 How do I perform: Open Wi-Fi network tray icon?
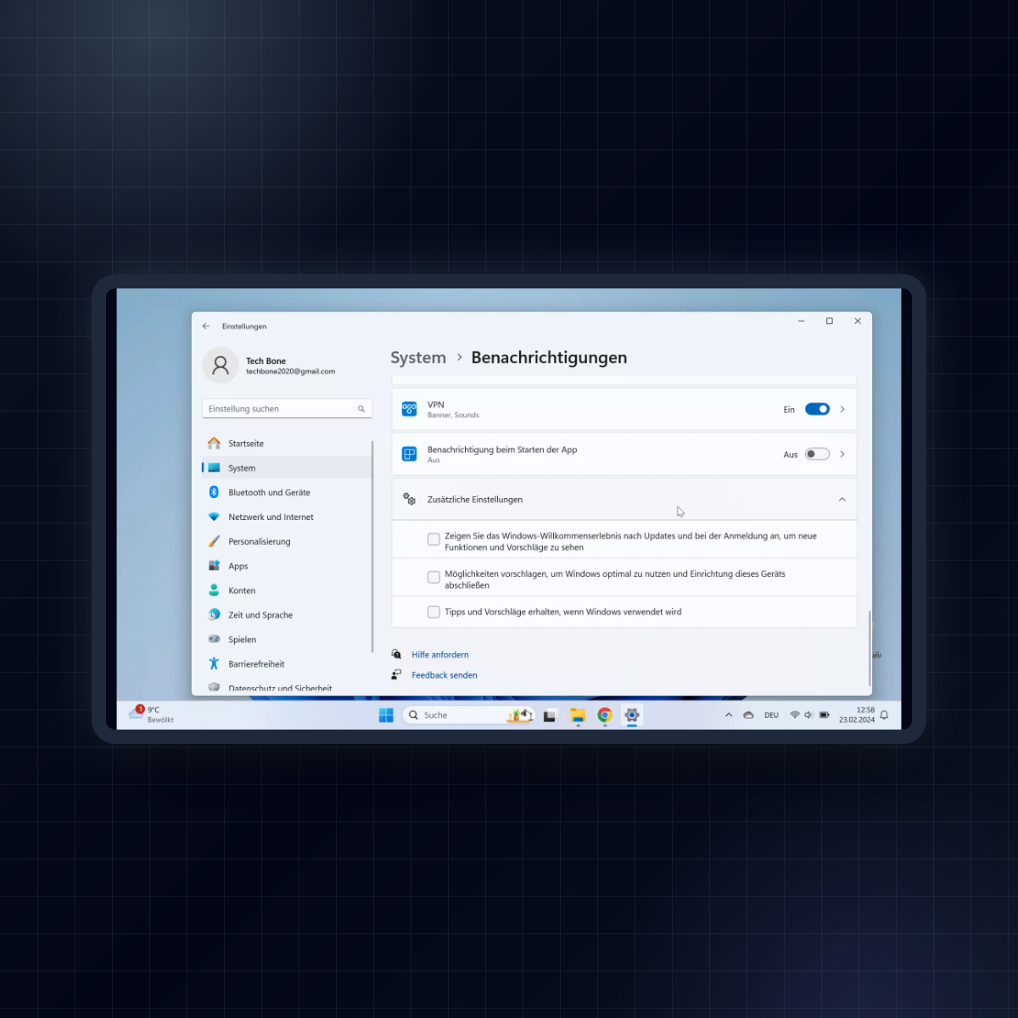click(x=795, y=715)
